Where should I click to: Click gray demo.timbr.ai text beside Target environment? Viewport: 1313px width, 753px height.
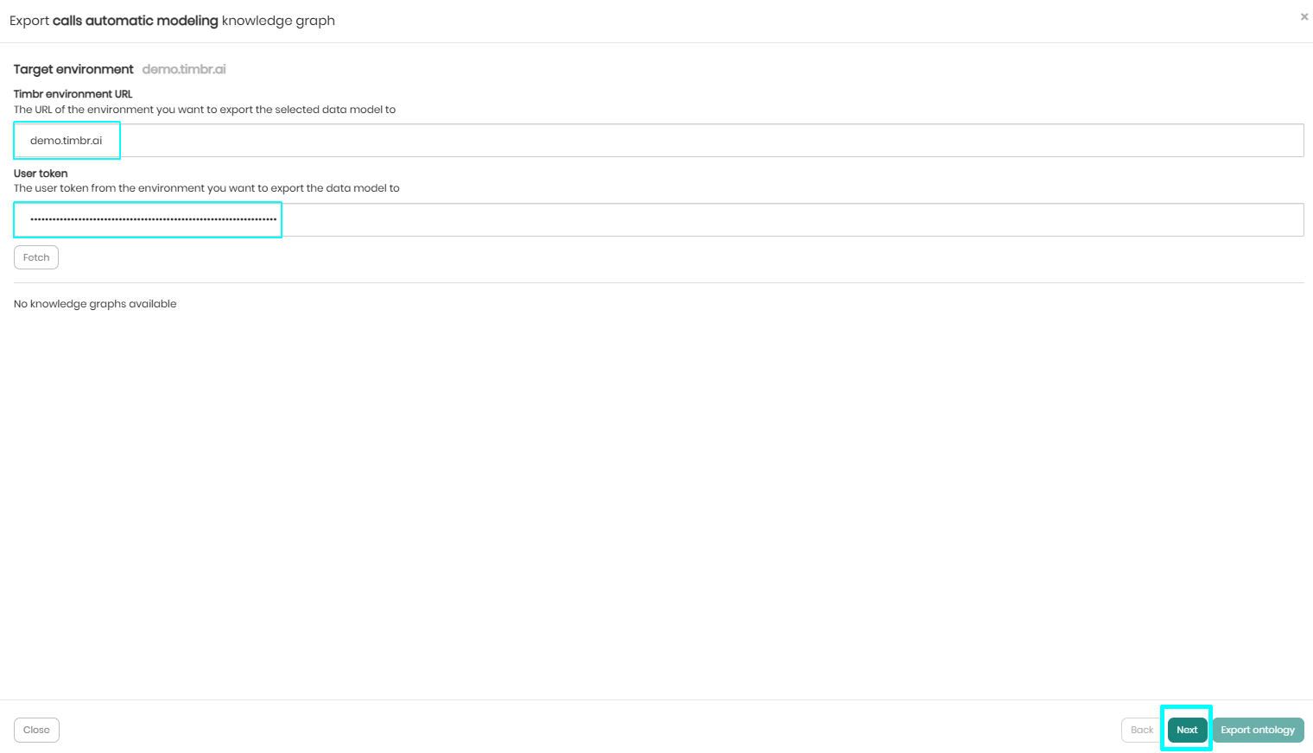(x=184, y=69)
